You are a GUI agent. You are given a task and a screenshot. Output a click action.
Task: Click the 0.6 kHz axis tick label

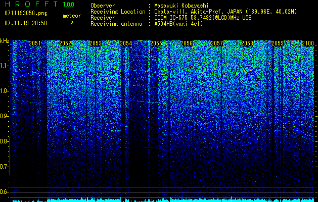[x=4, y=192]
